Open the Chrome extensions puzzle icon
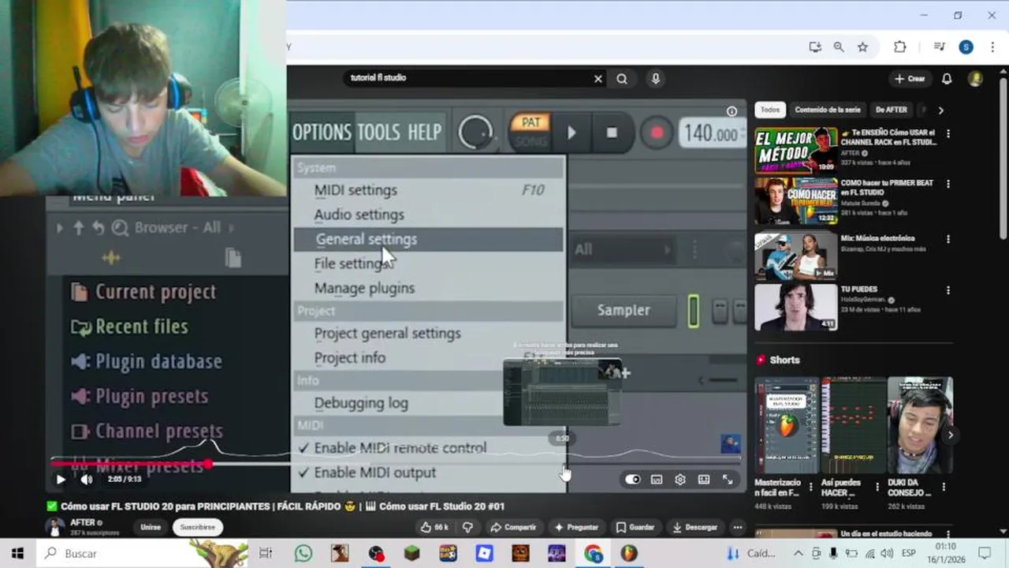This screenshot has height=568, width=1009. (899, 47)
